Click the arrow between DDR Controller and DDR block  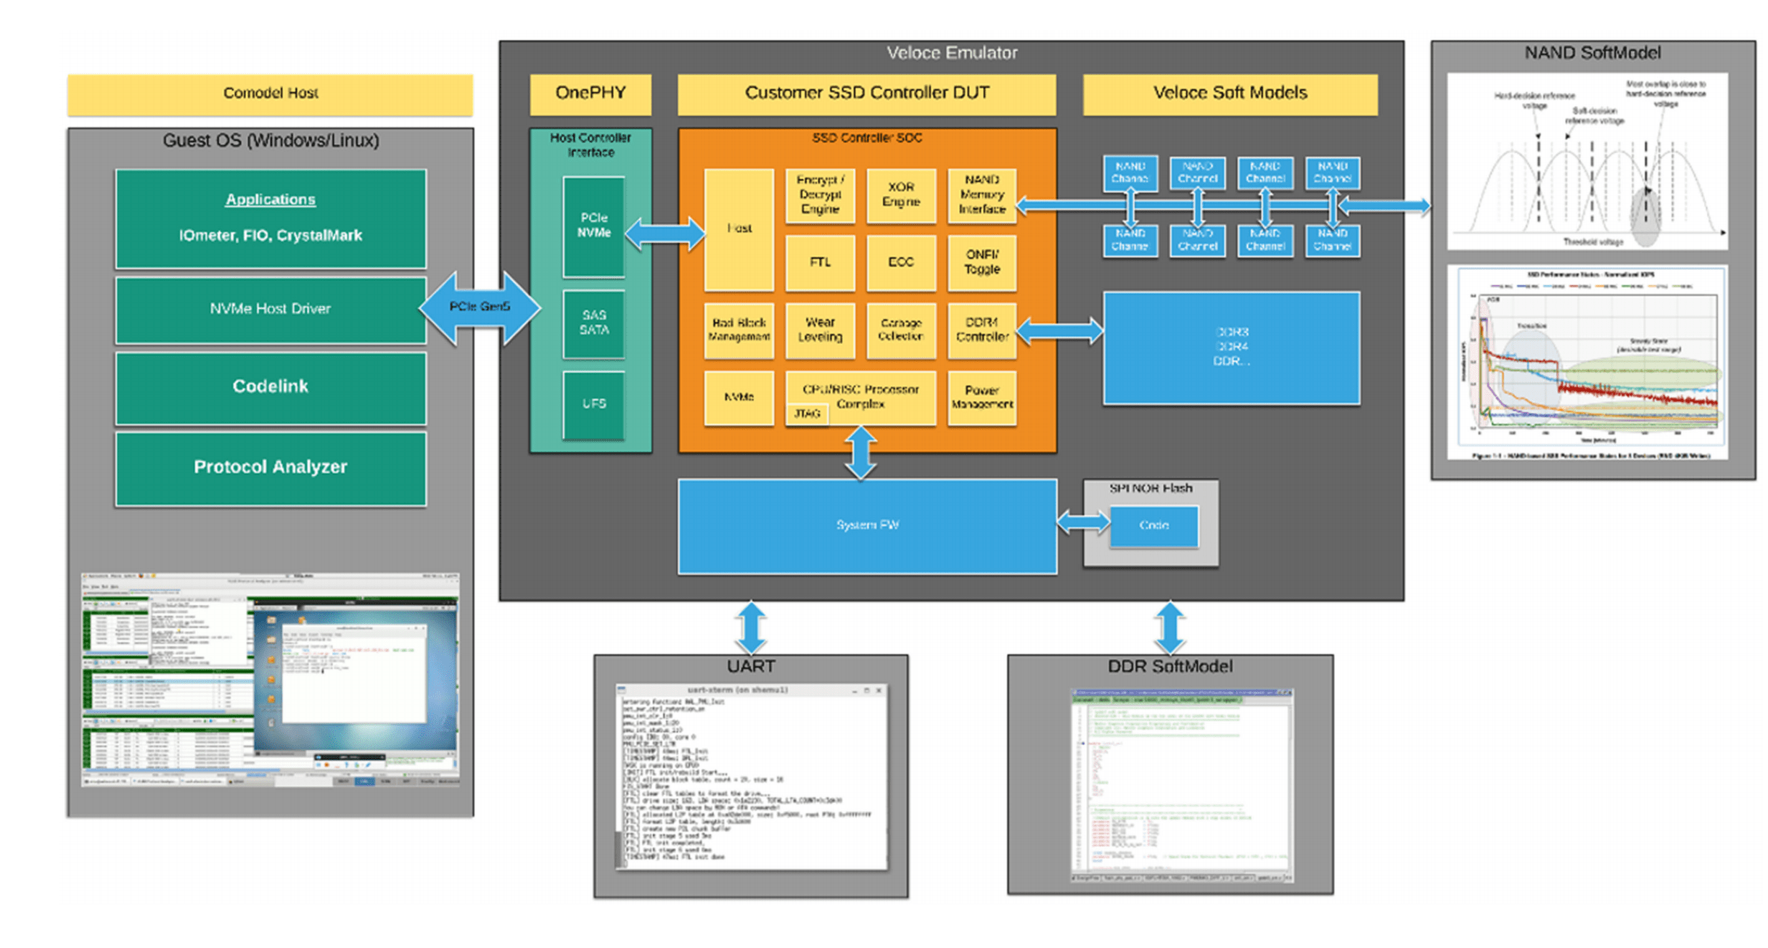(1059, 332)
